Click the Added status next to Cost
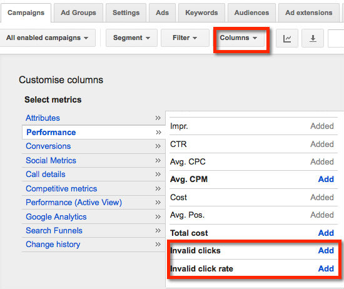344x289 pixels. tap(322, 197)
